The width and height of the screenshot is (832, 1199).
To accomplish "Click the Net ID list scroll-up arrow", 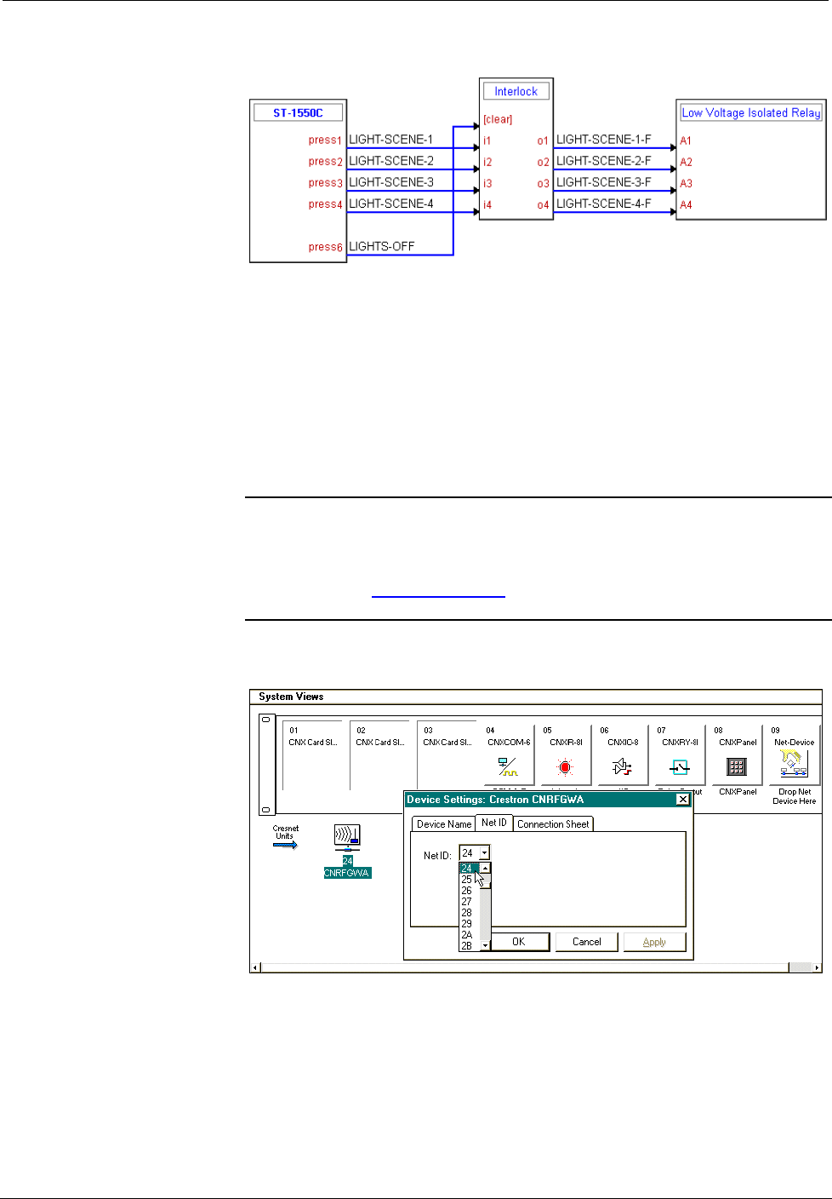I will point(485,868).
